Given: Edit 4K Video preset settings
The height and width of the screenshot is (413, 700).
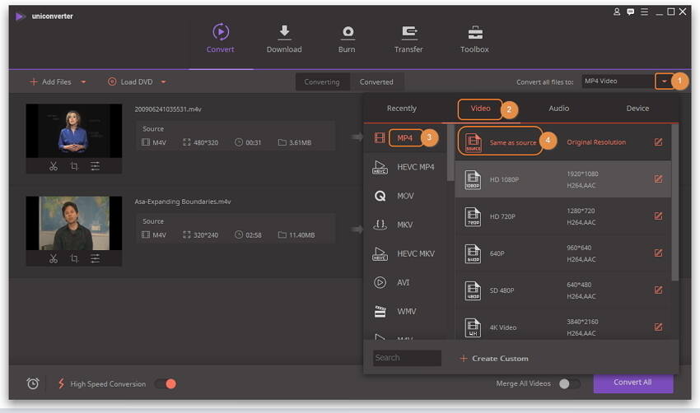Looking at the screenshot, I should [658, 327].
